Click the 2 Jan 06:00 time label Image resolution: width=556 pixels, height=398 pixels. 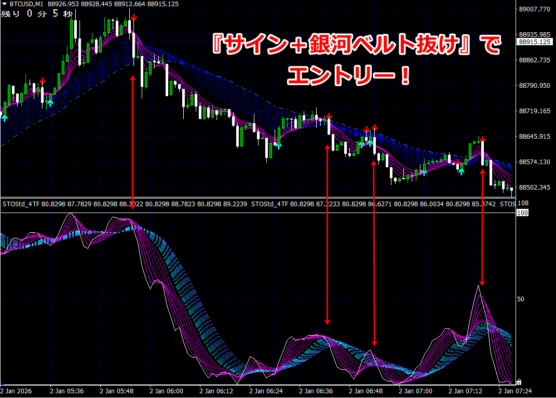(166, 391)
